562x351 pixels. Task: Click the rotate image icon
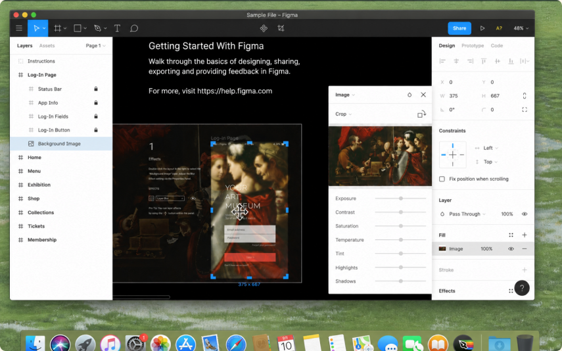(x=421, y=114)
